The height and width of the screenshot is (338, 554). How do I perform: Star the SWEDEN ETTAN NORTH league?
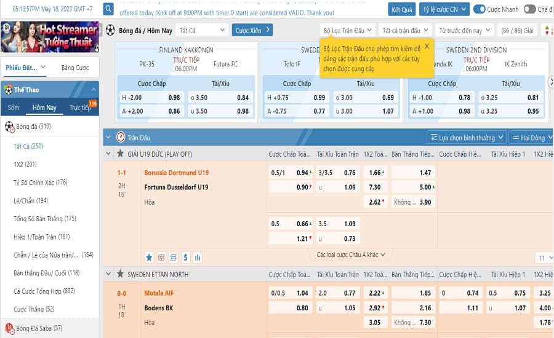pyautogui.click(x=121, y=274)
